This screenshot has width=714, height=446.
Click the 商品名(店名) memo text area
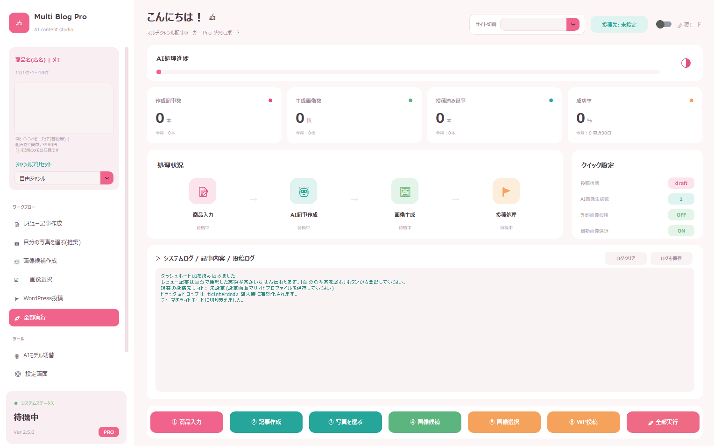(64, 108)
